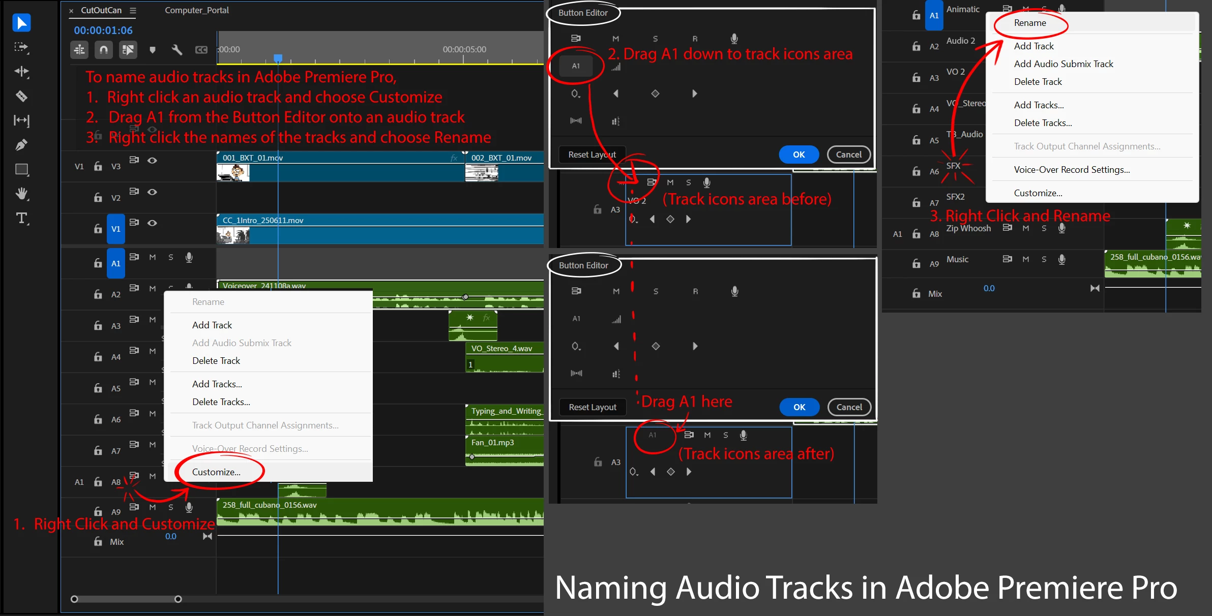
Task: Mute audio track A4
Action: (153, 351)
